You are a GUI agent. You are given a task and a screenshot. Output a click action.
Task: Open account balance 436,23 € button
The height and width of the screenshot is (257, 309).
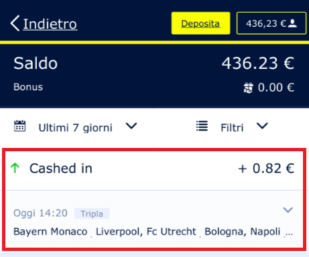click(271, 23)
